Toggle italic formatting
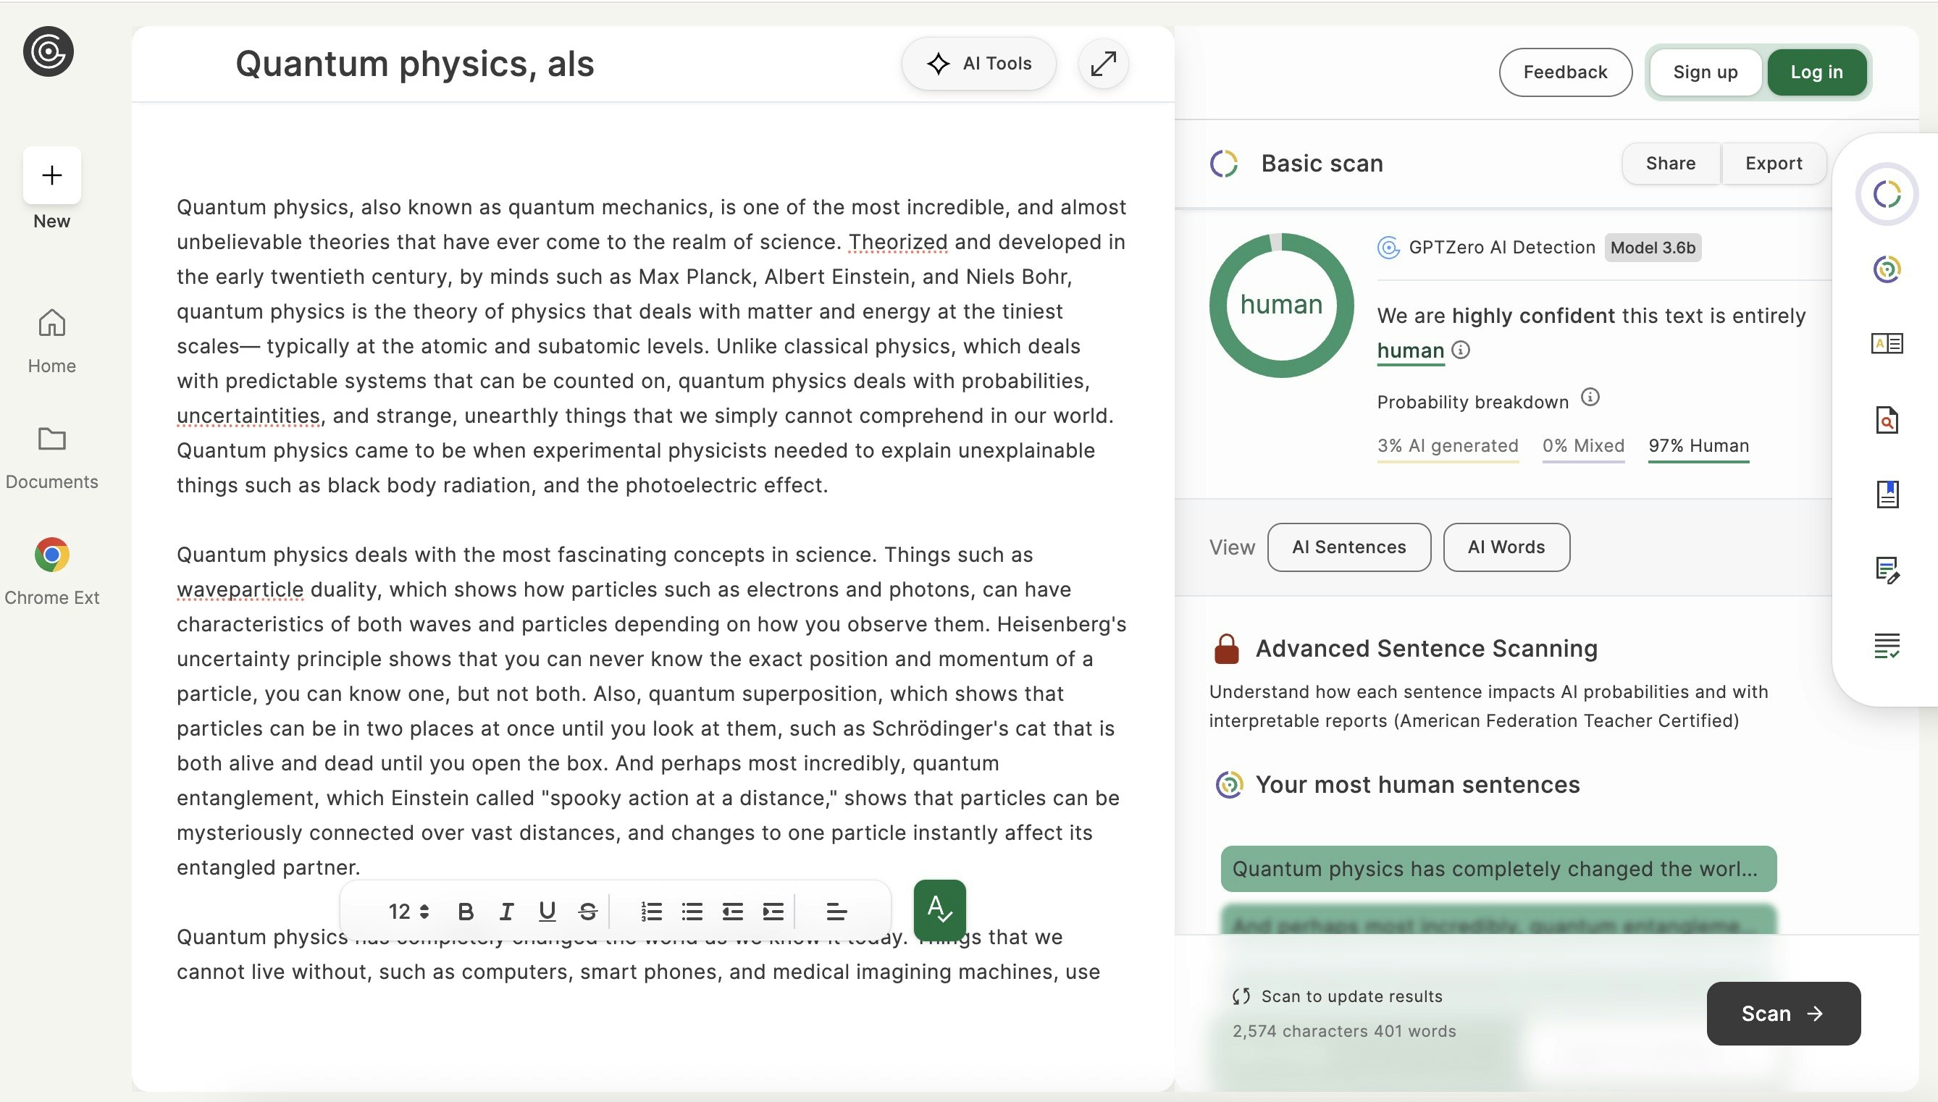 (506, 912)
